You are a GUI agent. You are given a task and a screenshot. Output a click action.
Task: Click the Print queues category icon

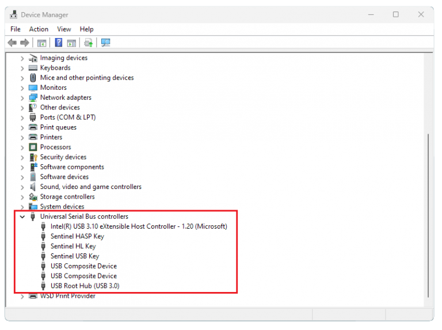[x=33, y=127]
